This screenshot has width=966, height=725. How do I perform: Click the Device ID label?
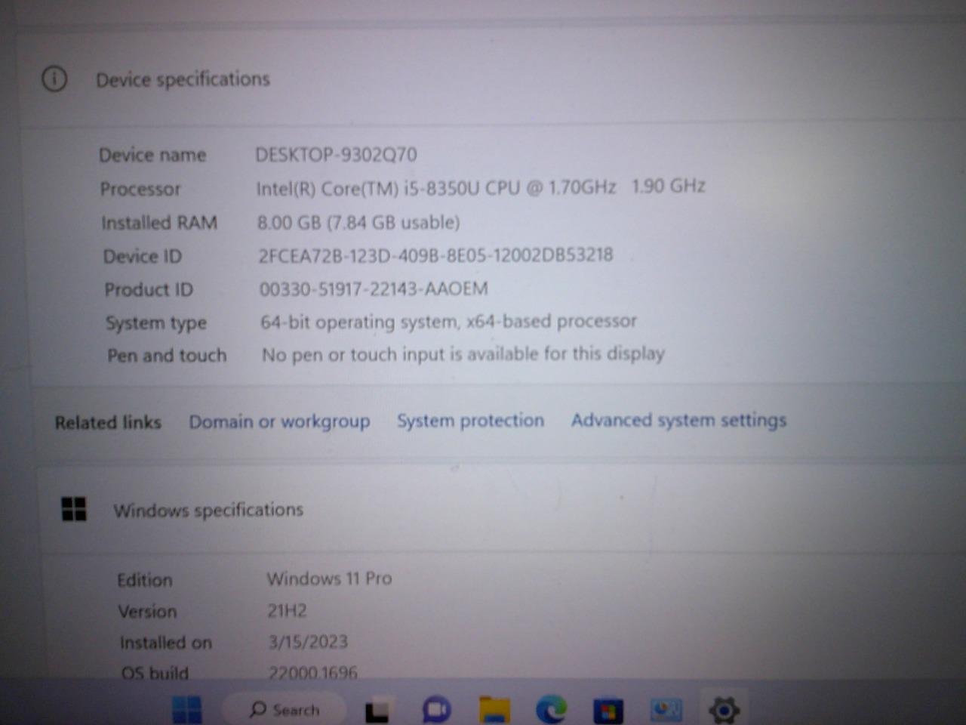coord(143,256)
